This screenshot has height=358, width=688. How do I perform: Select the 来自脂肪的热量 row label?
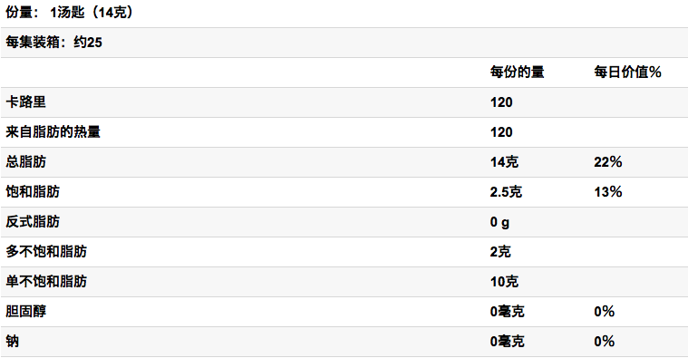pyautogui.click(x=53, y=131)
